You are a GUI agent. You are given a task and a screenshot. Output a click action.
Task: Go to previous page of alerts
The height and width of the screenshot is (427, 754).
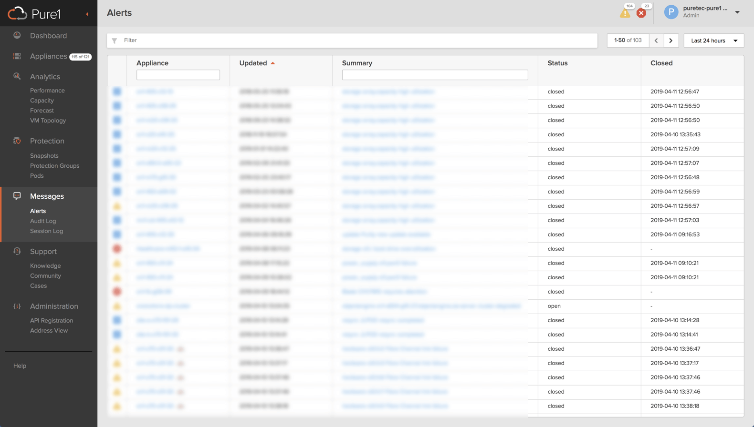click(656, 41)
